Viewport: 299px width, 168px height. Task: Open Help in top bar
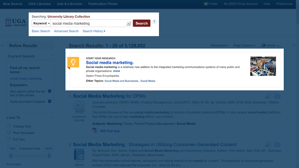267,4
